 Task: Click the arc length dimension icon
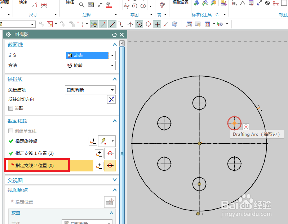44,5
